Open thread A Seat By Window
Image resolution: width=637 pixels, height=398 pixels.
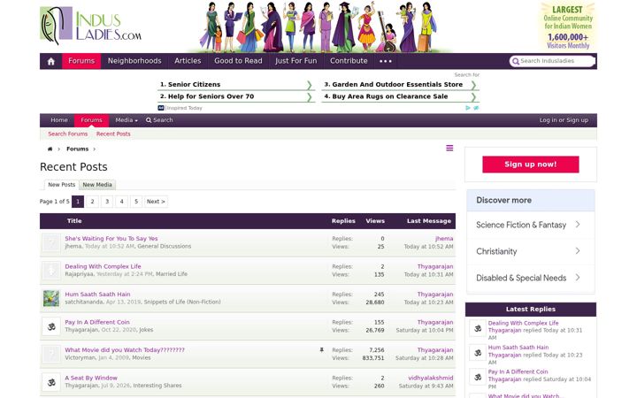pyautogui.click(x=91, y=379)
